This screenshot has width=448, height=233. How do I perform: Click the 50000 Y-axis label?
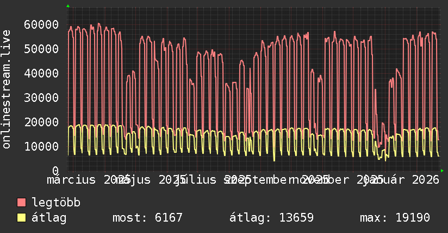coord(41,49)
